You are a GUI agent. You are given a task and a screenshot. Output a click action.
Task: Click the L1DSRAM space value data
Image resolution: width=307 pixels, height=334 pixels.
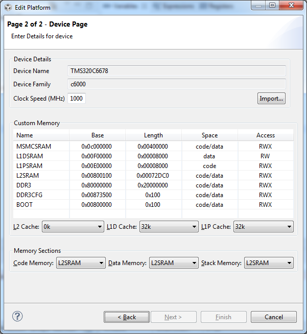tap(209, 156)
